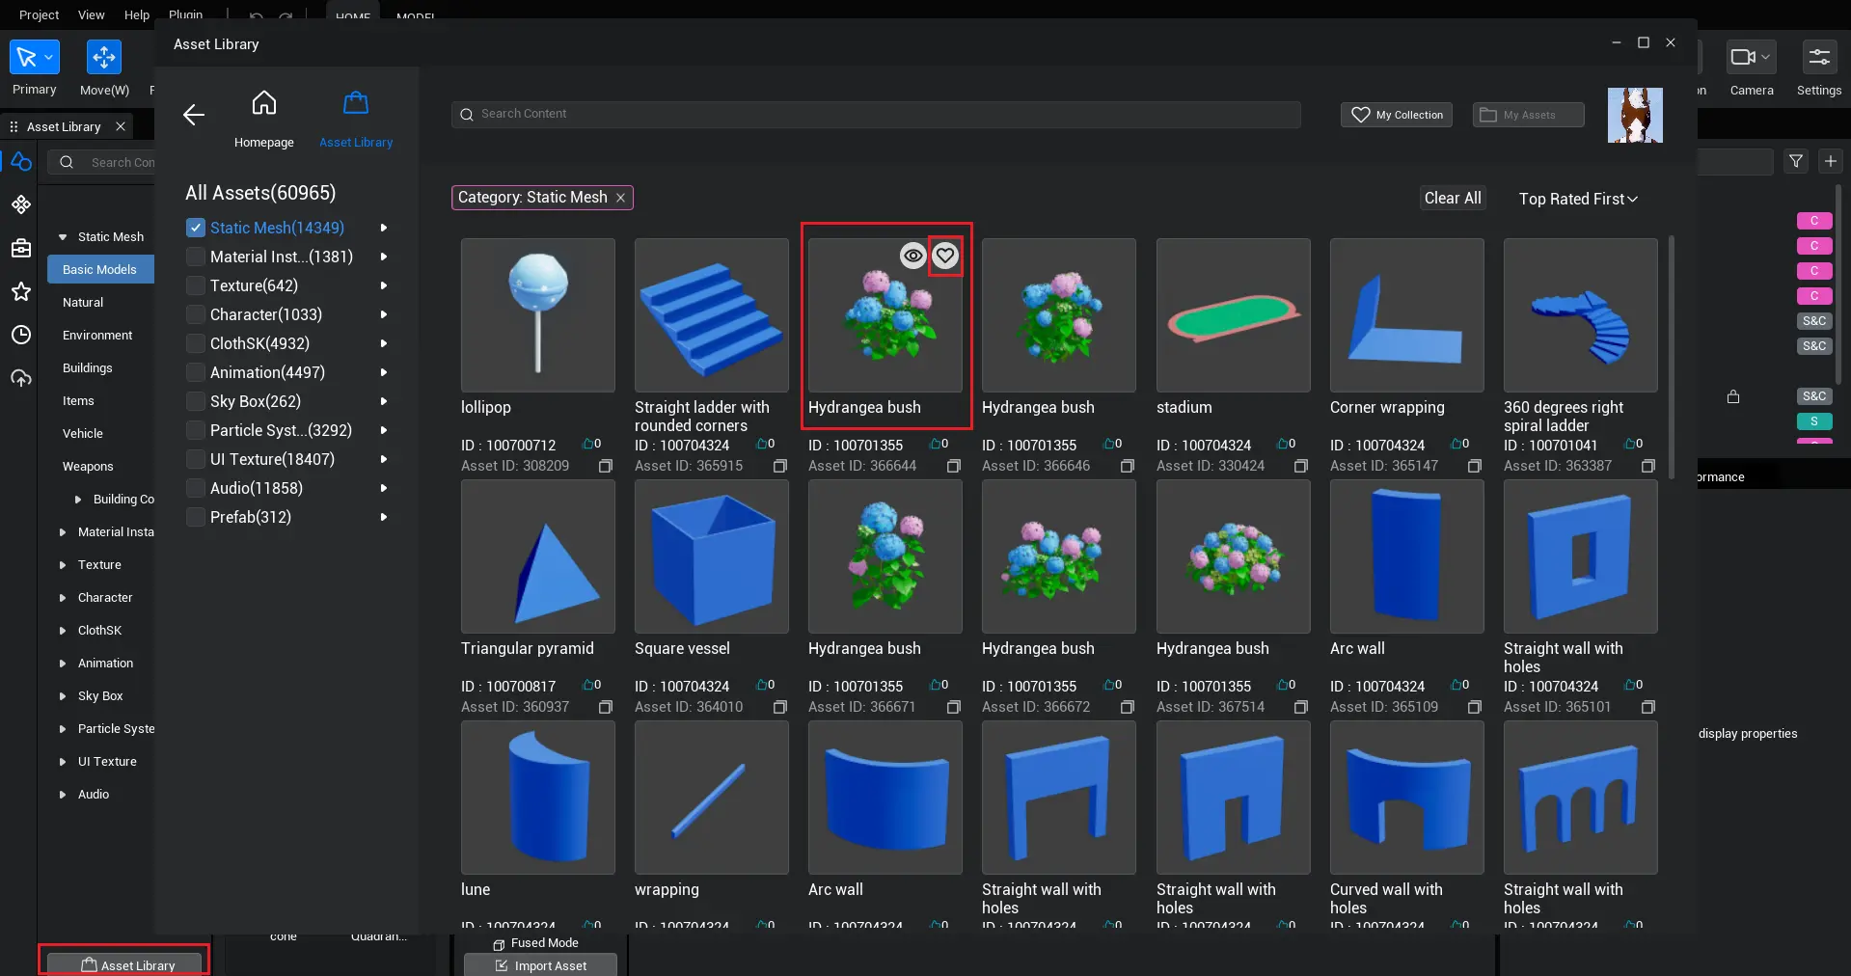Check the Character(1033) checkbox
The image size is (1851, 976).
[196, 314]
